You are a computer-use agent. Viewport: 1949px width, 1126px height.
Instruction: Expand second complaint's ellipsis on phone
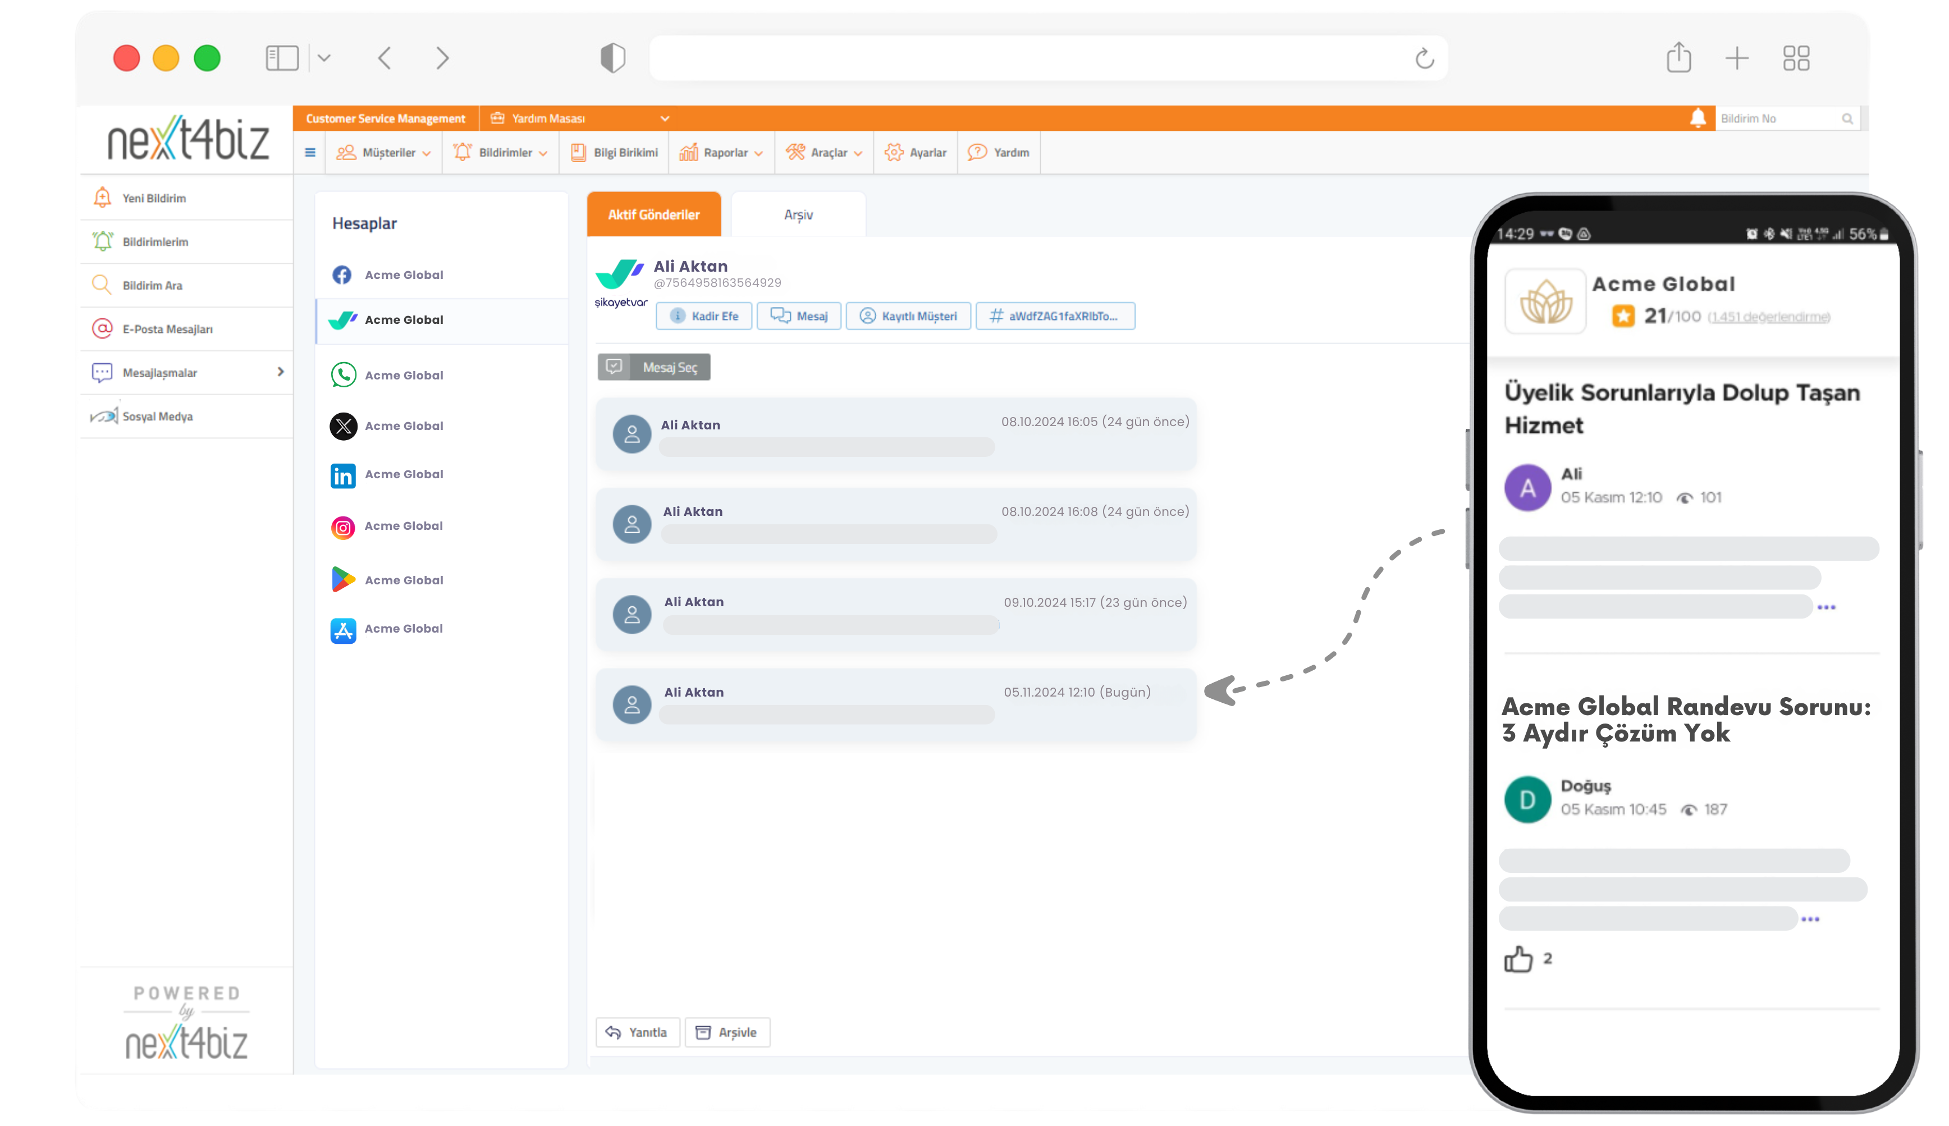[x=1810, y=919]
